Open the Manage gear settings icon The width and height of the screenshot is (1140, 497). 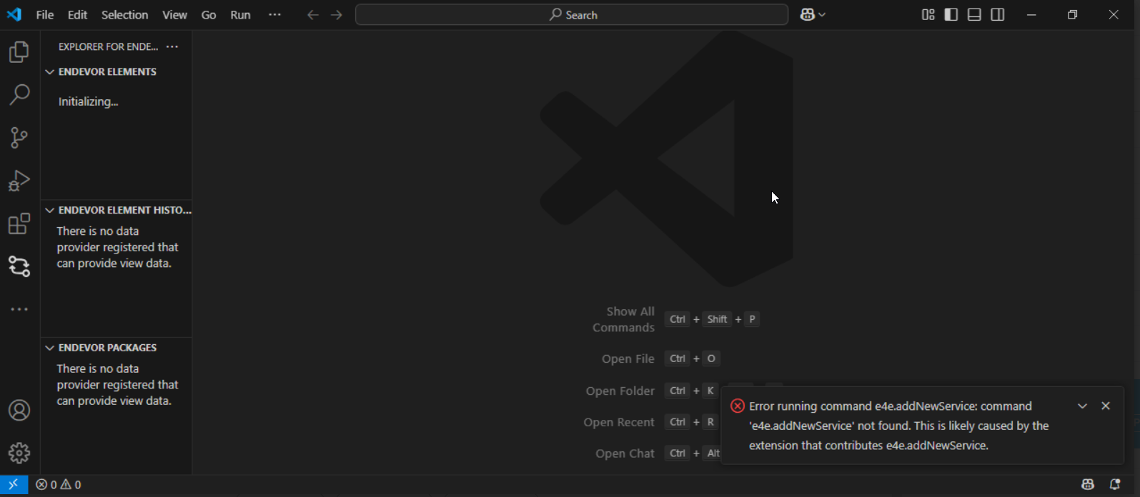pyautogui.click(x=19, y=453)
